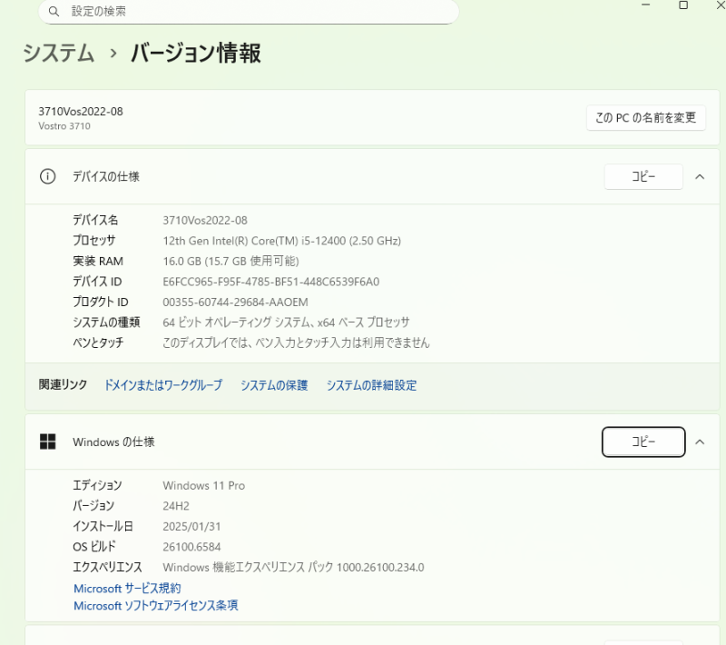
Task: Go back to システム via the breadcrumb
Action: pos(59,54)
